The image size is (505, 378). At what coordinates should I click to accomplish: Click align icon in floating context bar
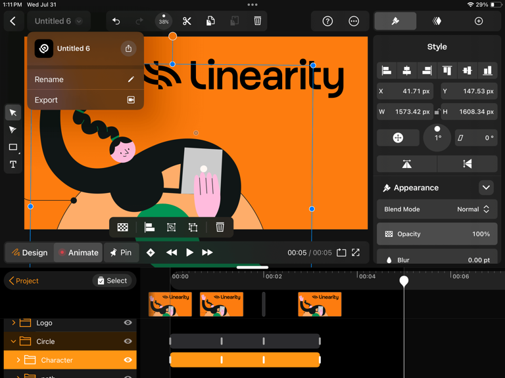(149, 227)
